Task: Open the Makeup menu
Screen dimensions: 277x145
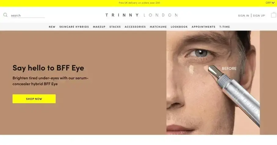Action: tap(99, 27)
